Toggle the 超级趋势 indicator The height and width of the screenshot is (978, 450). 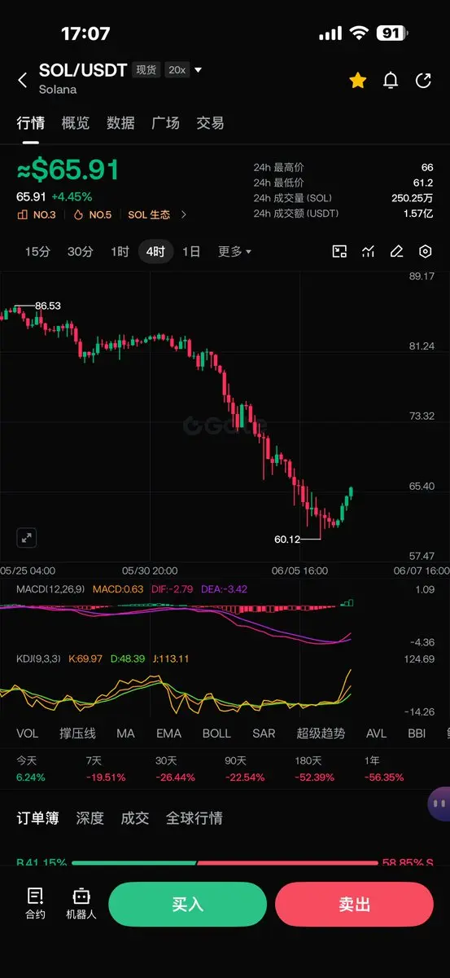tap(321, 733)
